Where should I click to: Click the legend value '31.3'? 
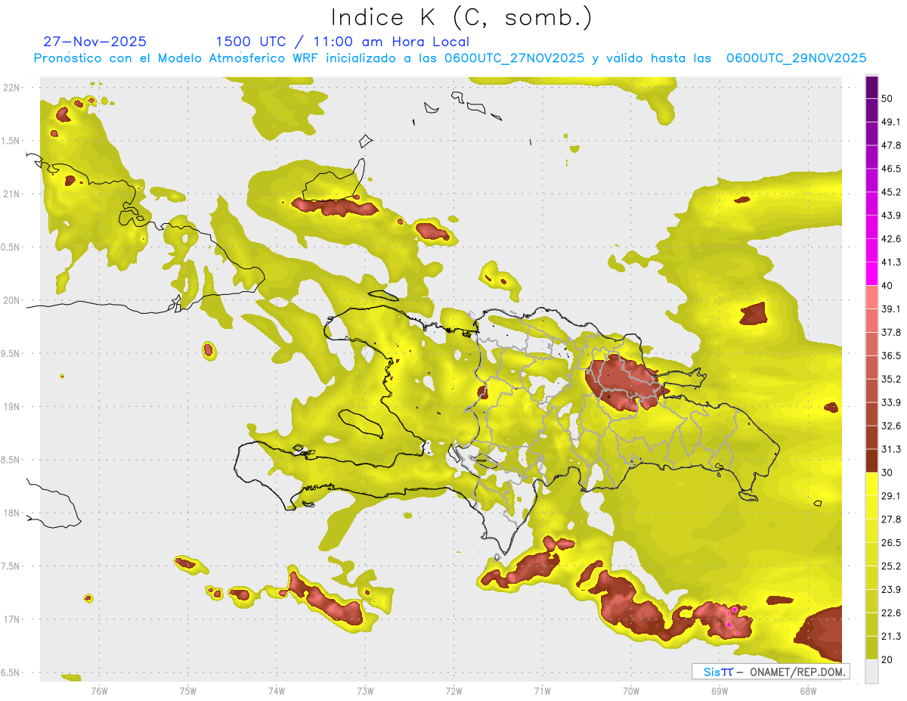(x=891, y=449)
